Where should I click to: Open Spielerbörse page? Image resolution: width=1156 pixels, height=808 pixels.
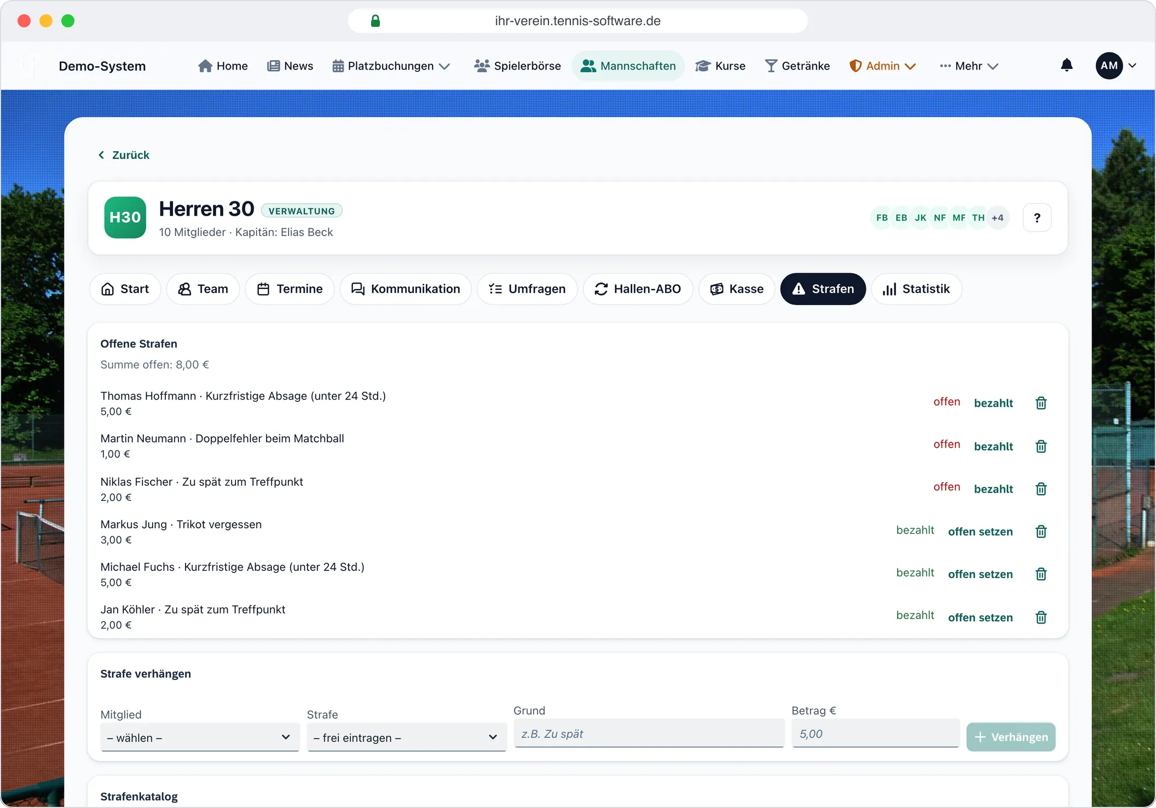click(x=517, y=66)
